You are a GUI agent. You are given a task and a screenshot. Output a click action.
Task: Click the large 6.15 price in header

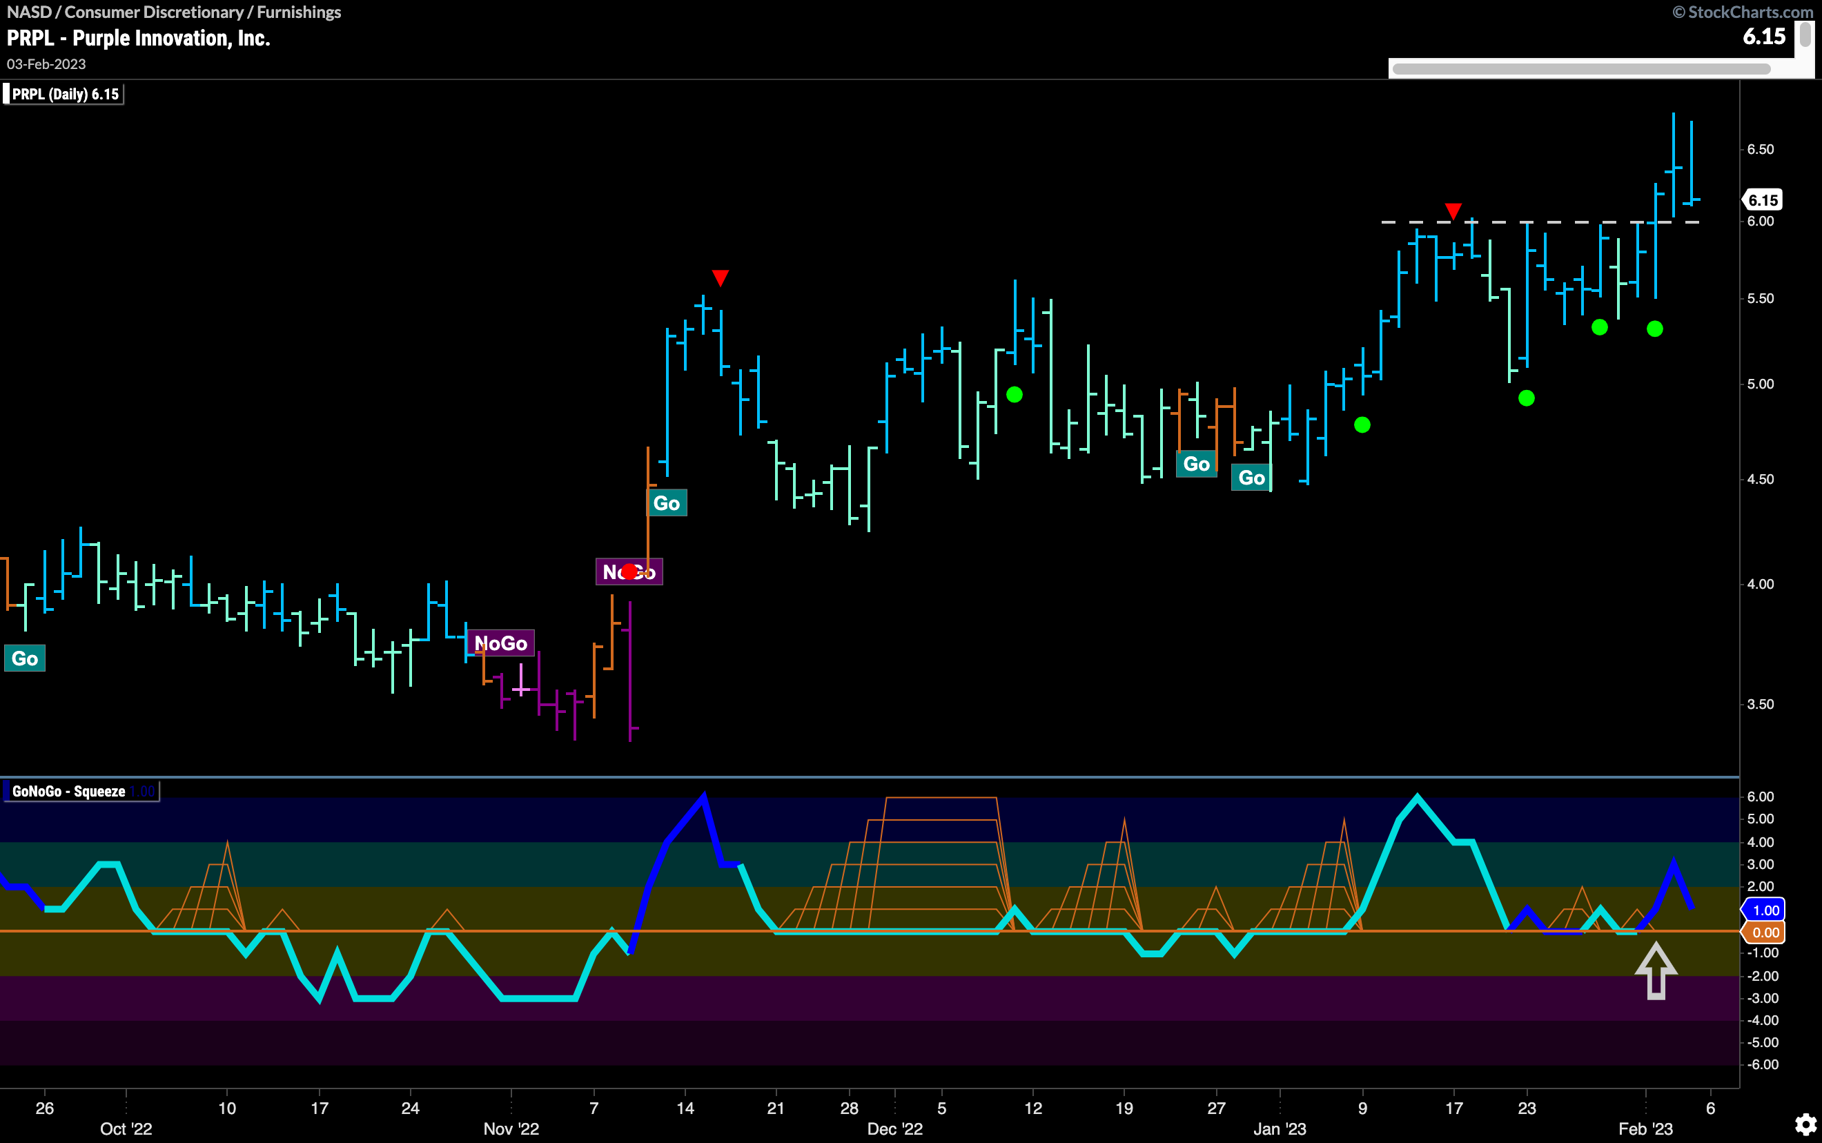(1764, 37)
